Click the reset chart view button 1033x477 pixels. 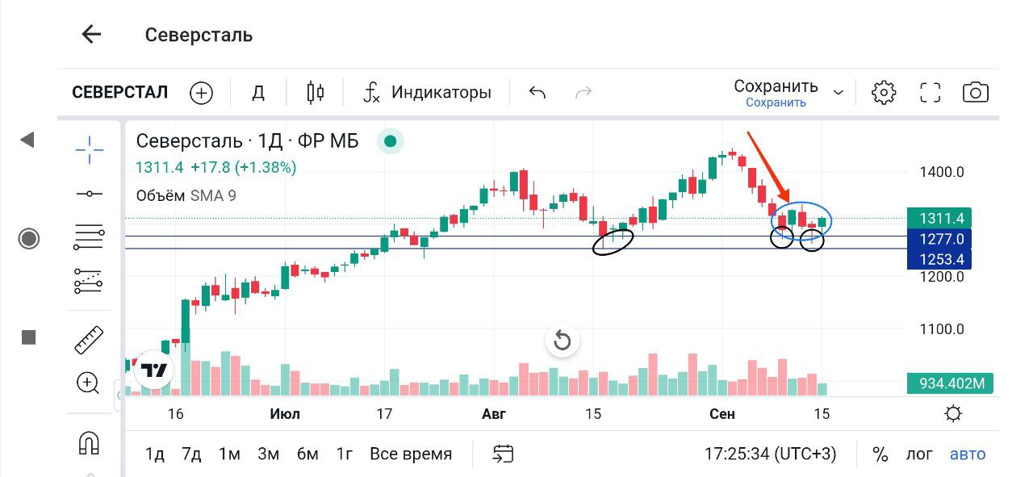coord(563,341)
